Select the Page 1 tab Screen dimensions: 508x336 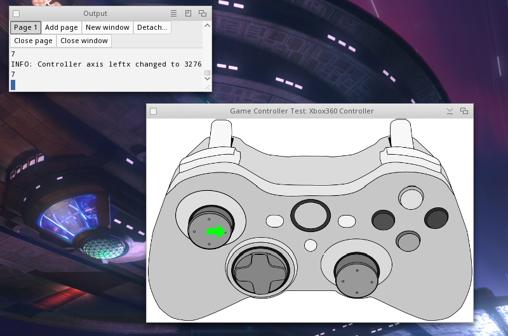[25, 27]
